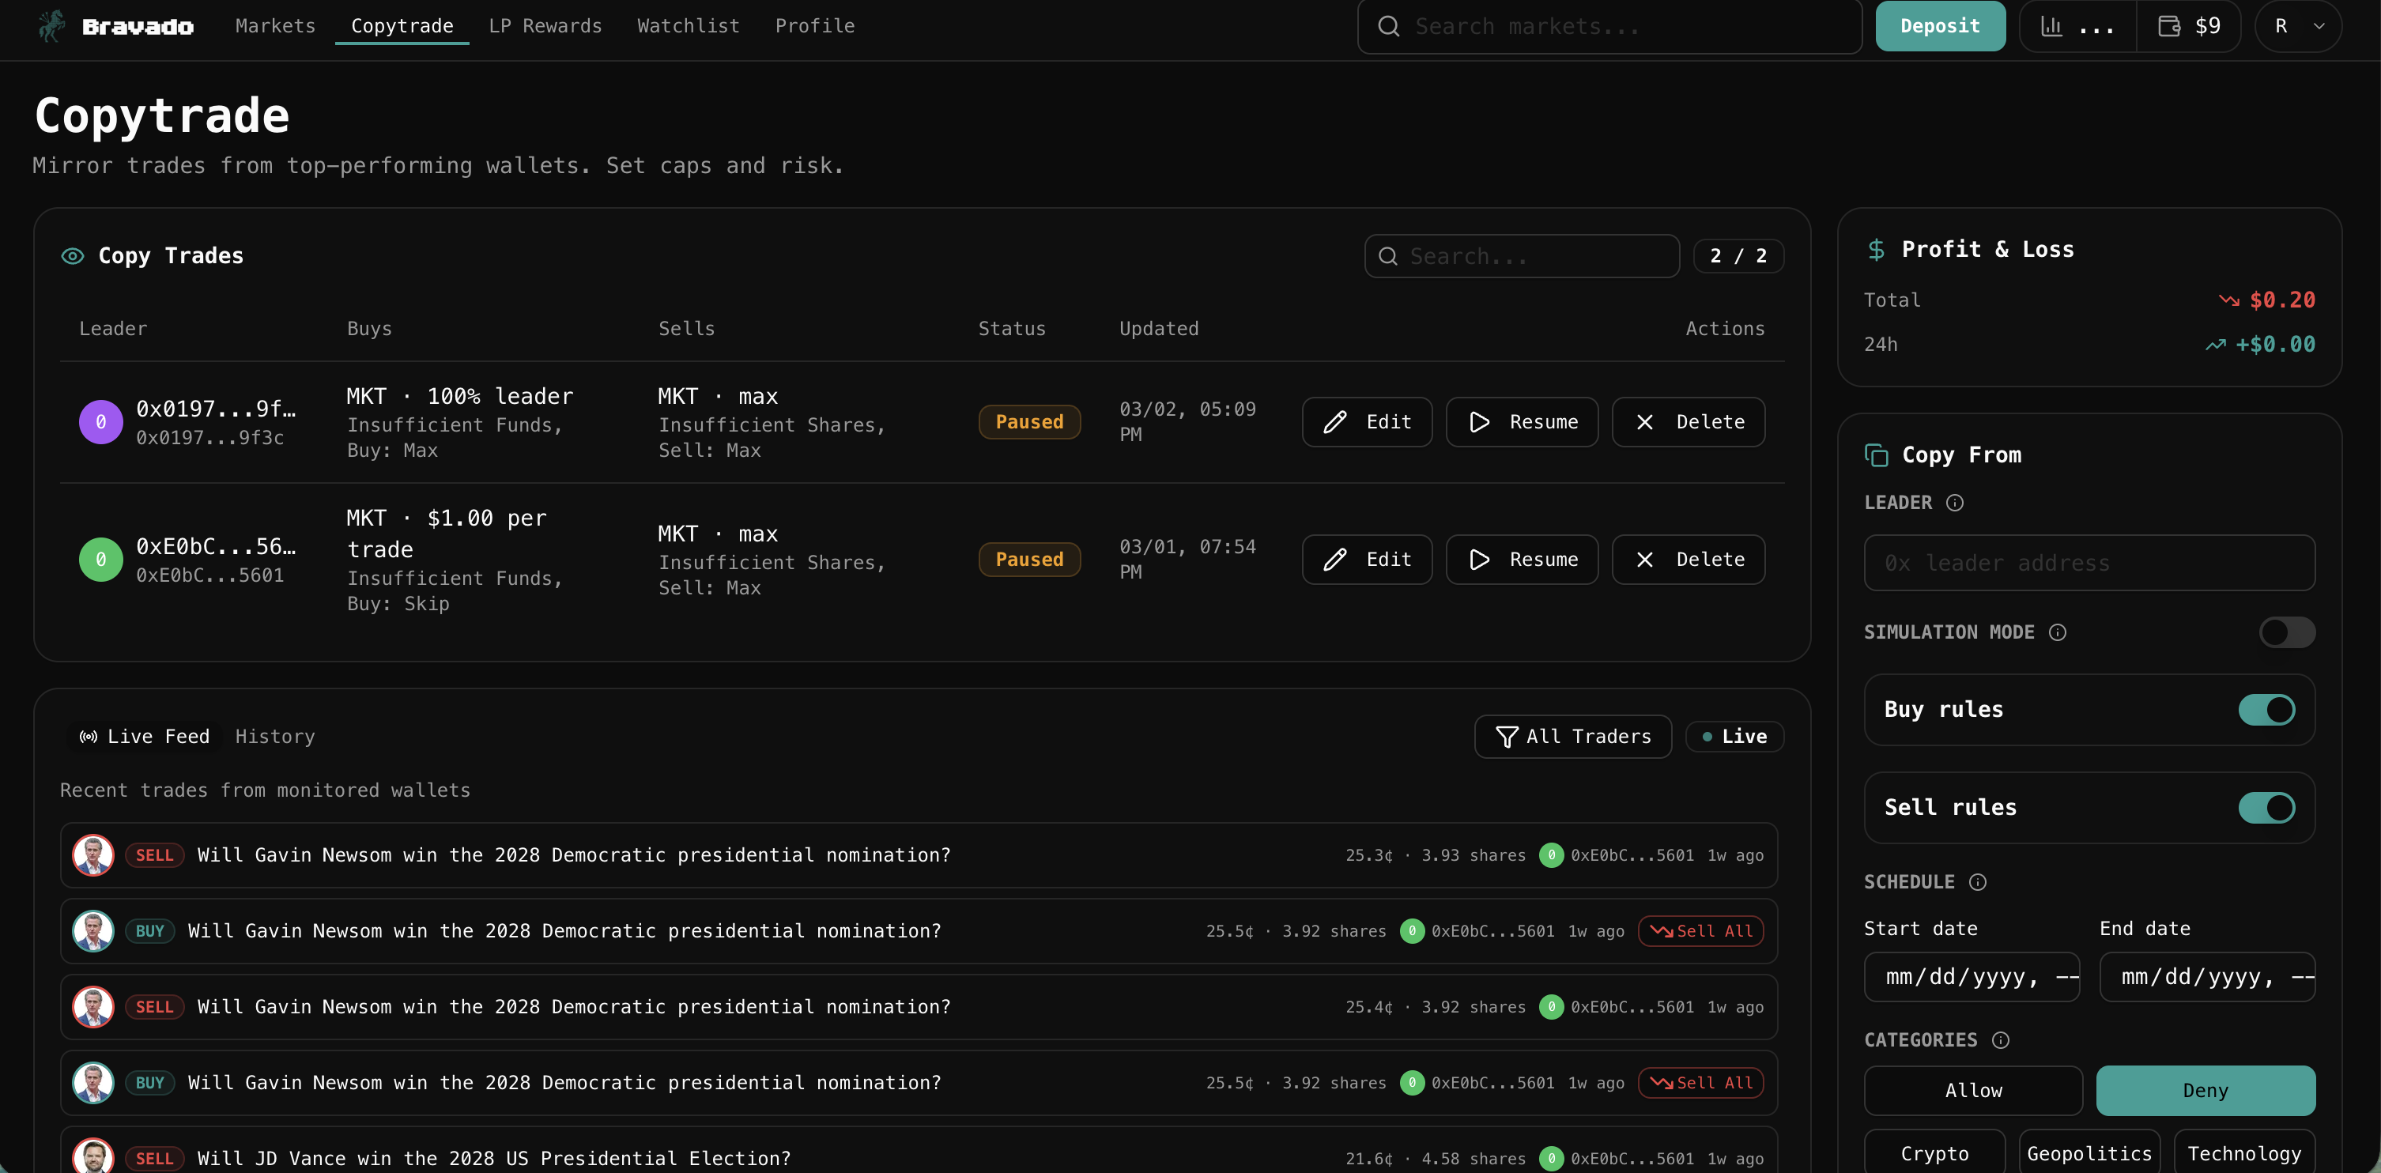Open the Start date picker field
Viewport: 2381px width, 1173px height.
coord(1971,977)
